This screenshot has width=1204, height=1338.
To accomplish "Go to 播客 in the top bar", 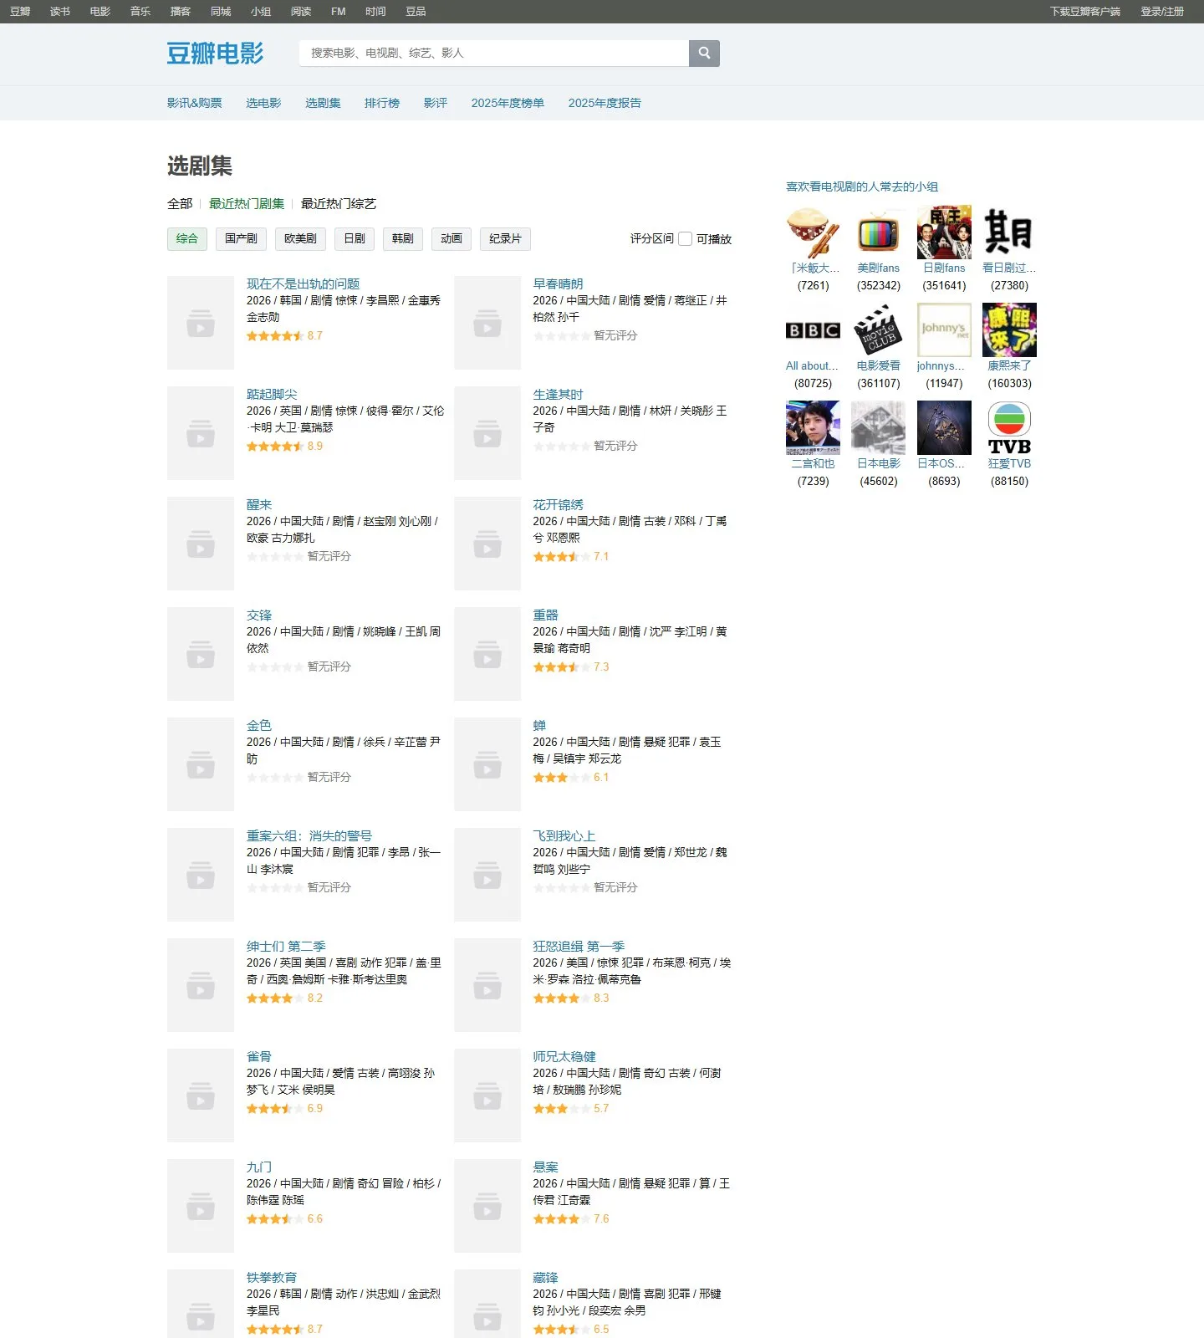I will point(181,12).
